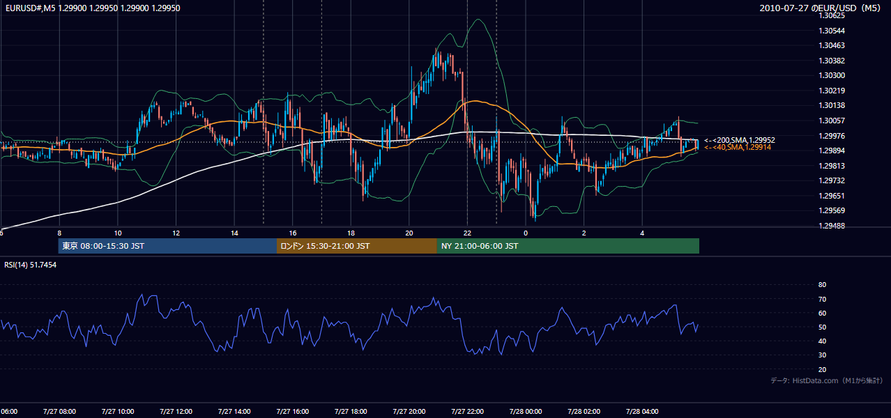Click the RSI scale value 80
The width and height of the screenshot is (891, 418).
(x=822, y=285)
